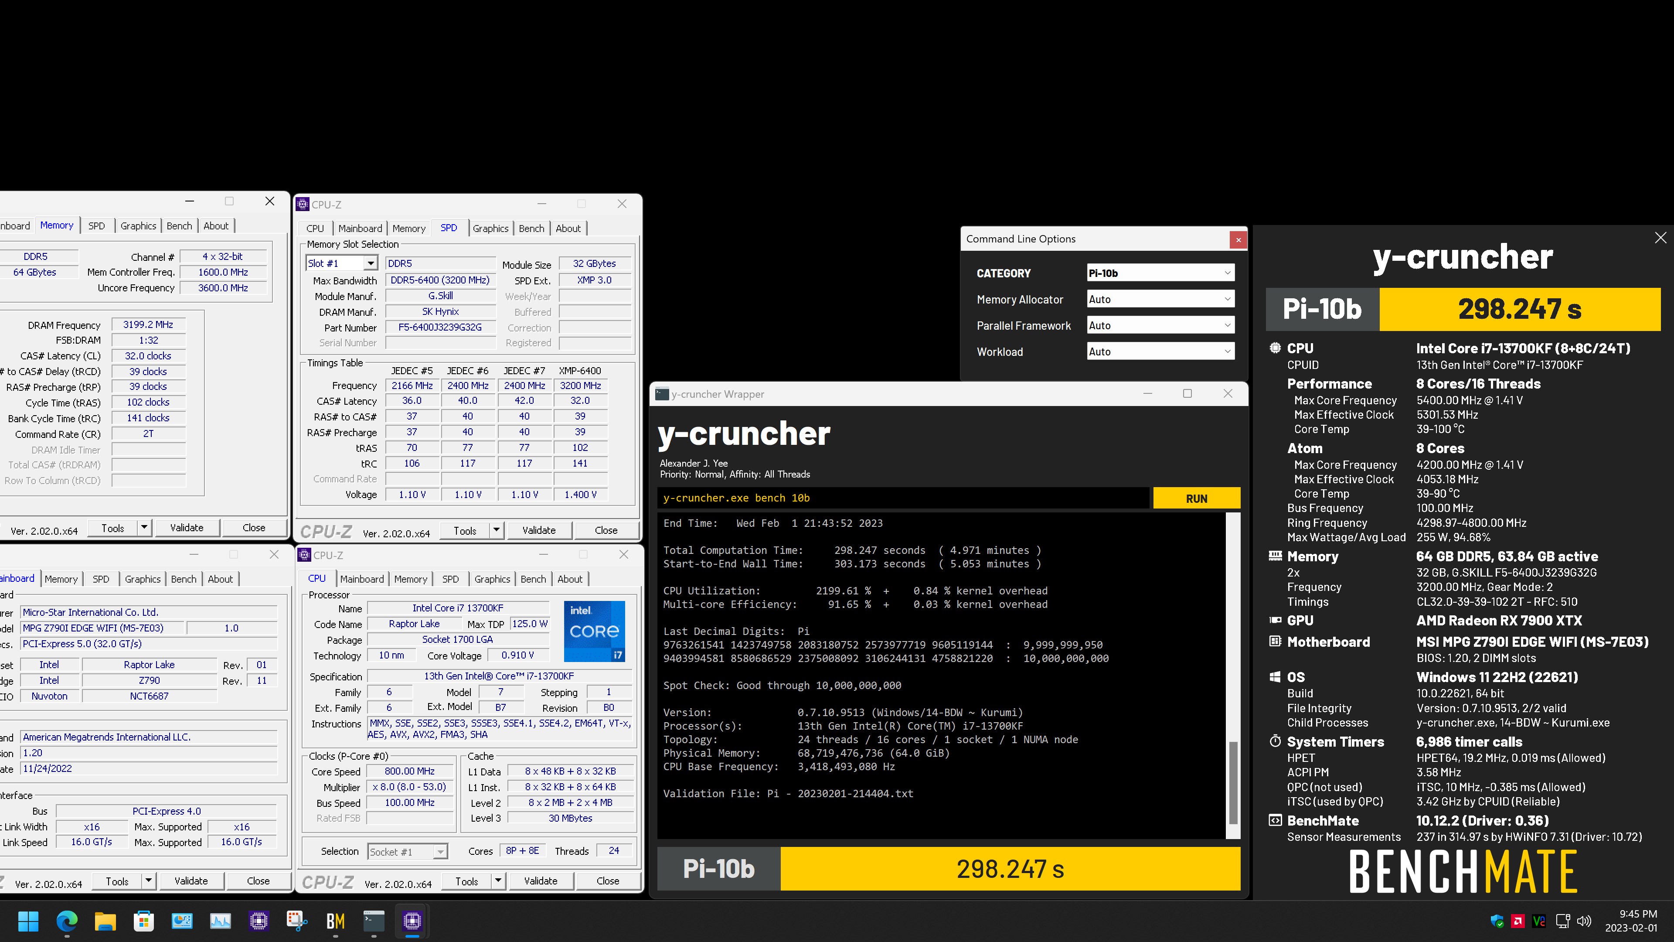The image size is (1674, 942).
Task: Expand Tools arrow in CPU-Z Memory window
Action: point(144,528)
